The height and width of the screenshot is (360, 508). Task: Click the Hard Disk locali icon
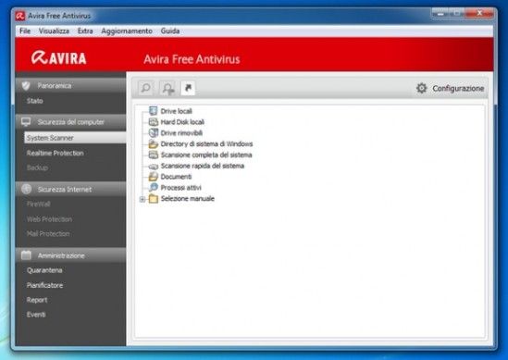point(153,122)
